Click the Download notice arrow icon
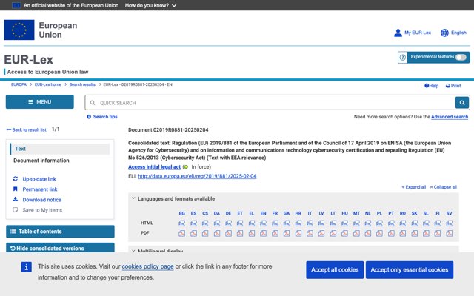Image resolution: width=474 pixels, height=296 pixels. (16, 199)
